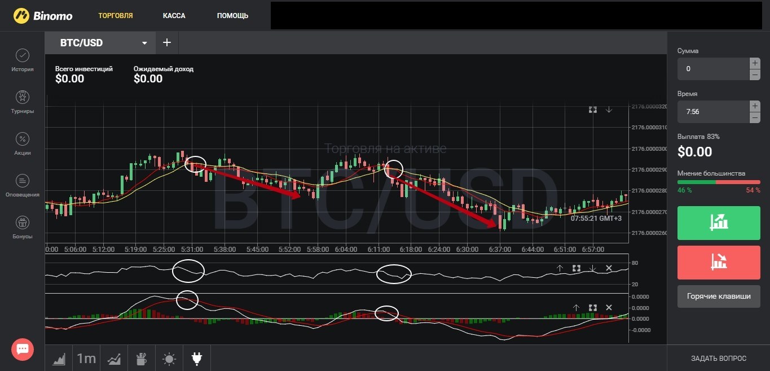
Task: Open the live chat bubble
Action: click(23, 349)
